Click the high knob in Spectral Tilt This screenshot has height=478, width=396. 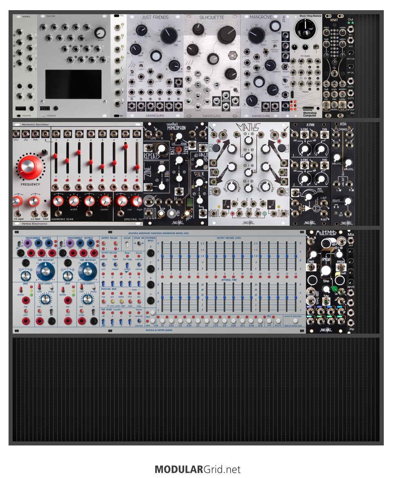tap(136, 201)
